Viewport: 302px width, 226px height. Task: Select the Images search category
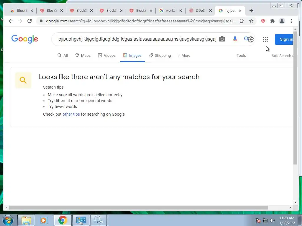[x=132, y=56]
